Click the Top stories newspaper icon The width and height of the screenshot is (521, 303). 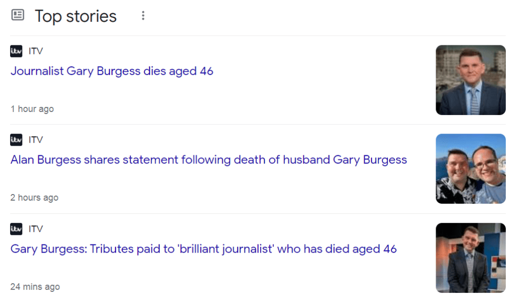point(17,16)
